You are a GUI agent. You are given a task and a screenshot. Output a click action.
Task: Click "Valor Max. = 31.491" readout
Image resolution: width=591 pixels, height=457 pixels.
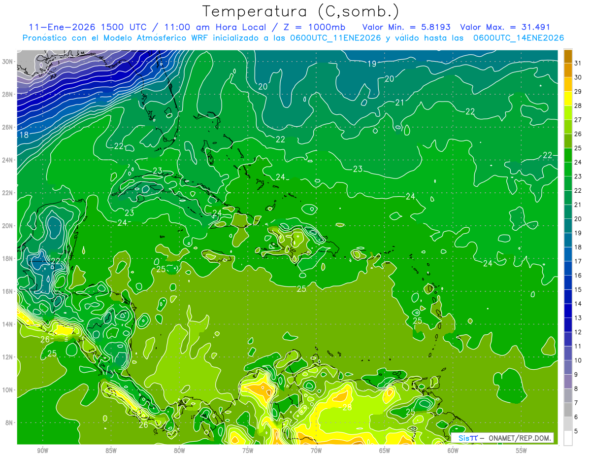click(x=504, y=27)
